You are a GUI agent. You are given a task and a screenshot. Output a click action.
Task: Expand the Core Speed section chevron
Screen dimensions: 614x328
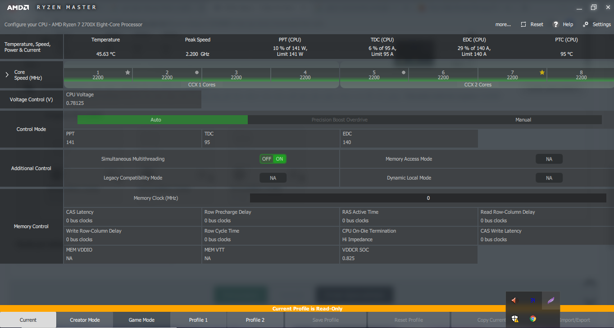click(x=7, y=75)
